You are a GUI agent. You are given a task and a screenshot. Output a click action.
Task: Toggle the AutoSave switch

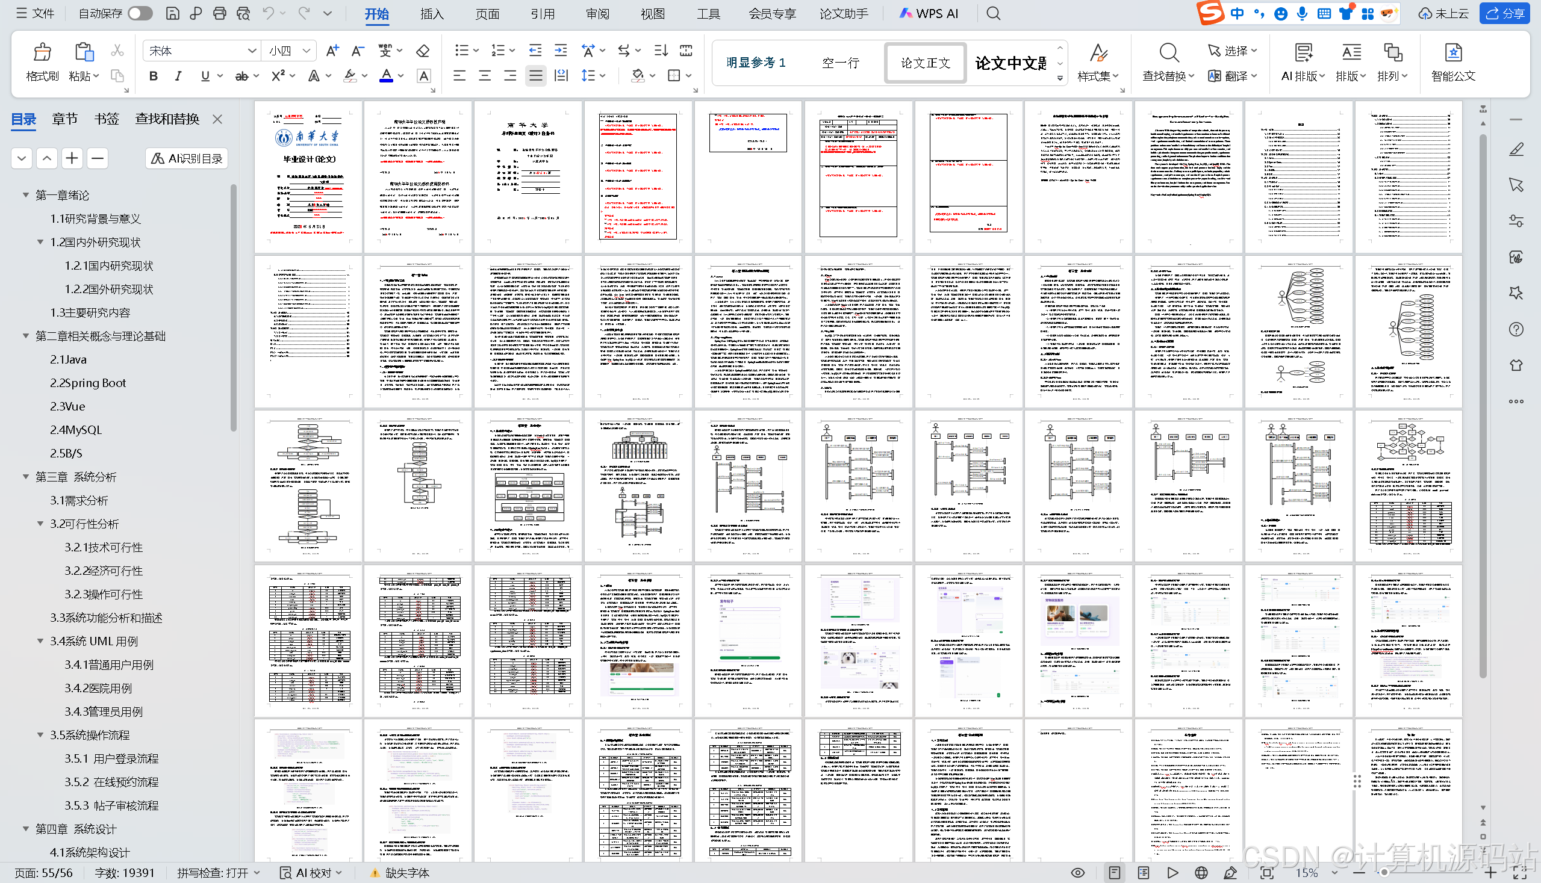click(140, 13)
